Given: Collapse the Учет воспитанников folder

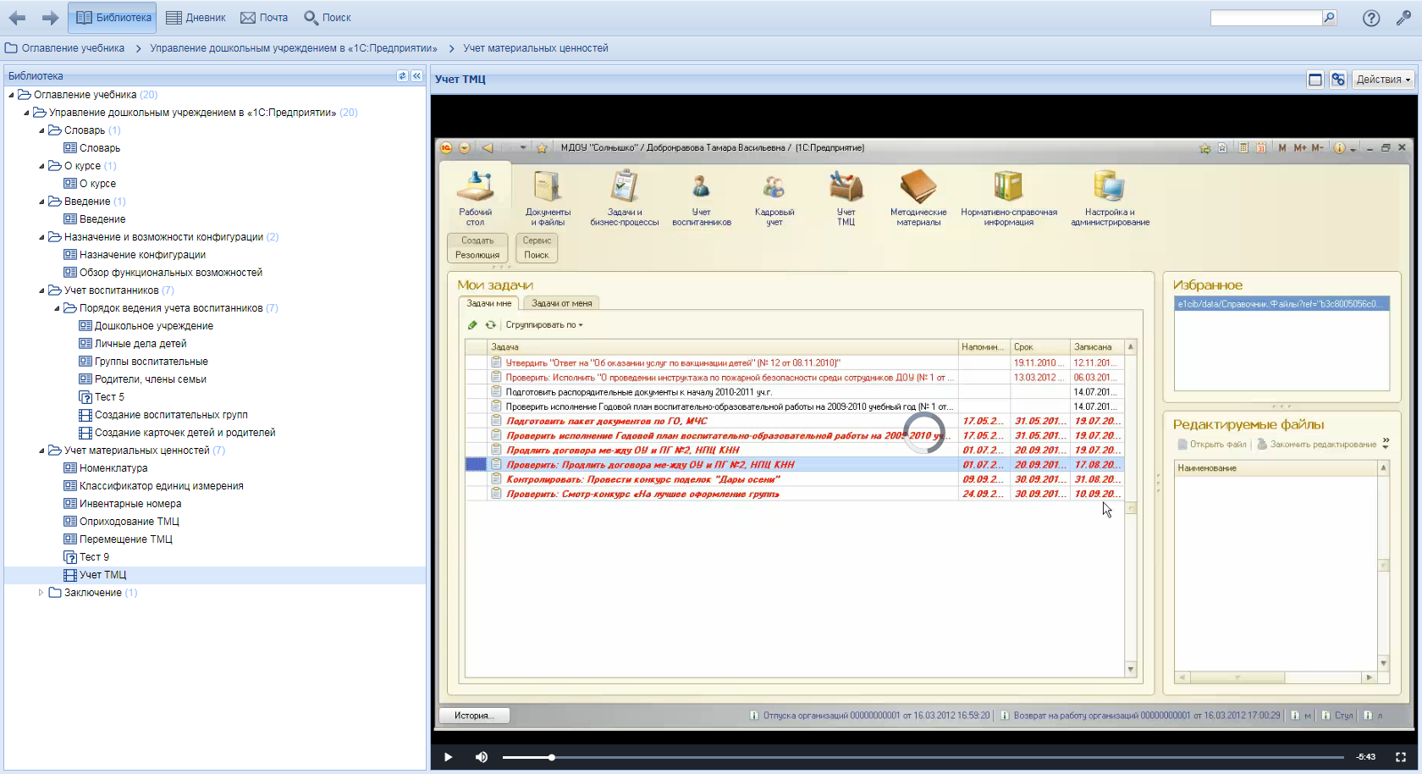Looking at the screenshot, I should (x=41, y=290).
